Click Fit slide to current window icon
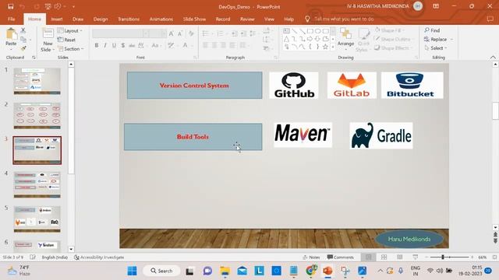499x280 pixels. pyautogui.click(x=494, y=257)
